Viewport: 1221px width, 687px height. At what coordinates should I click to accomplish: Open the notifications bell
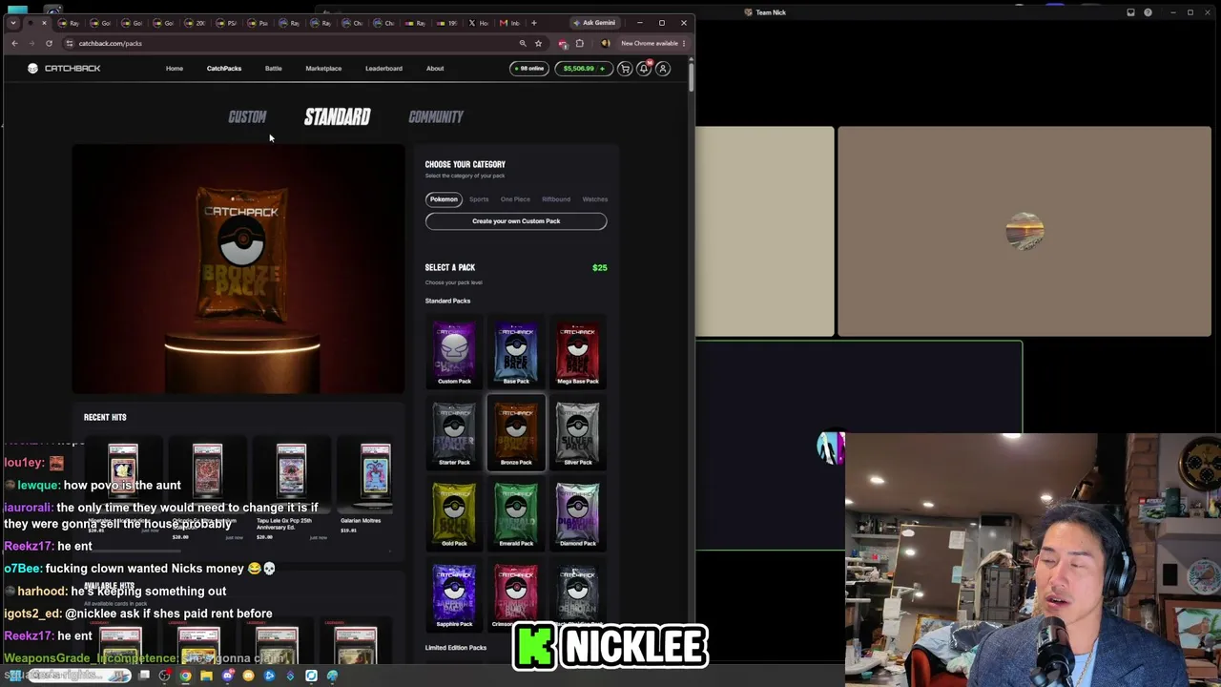[644, 69]
